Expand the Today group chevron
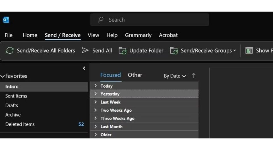The height and width of the screenshot is (154, 273). (96, 86)
